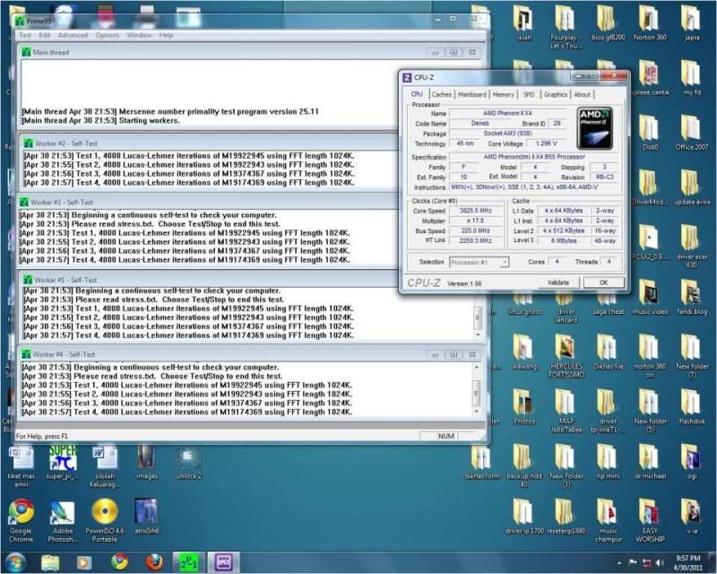717x574 pixels.
Task: Open the Advanced menu in Prime95
Action: coord(73,35)
